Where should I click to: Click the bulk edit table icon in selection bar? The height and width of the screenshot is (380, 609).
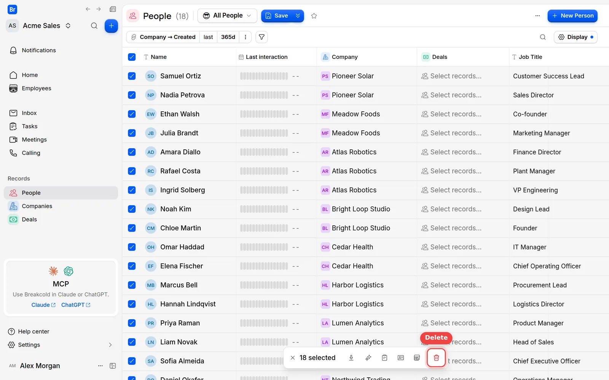[x=417, y=358]
